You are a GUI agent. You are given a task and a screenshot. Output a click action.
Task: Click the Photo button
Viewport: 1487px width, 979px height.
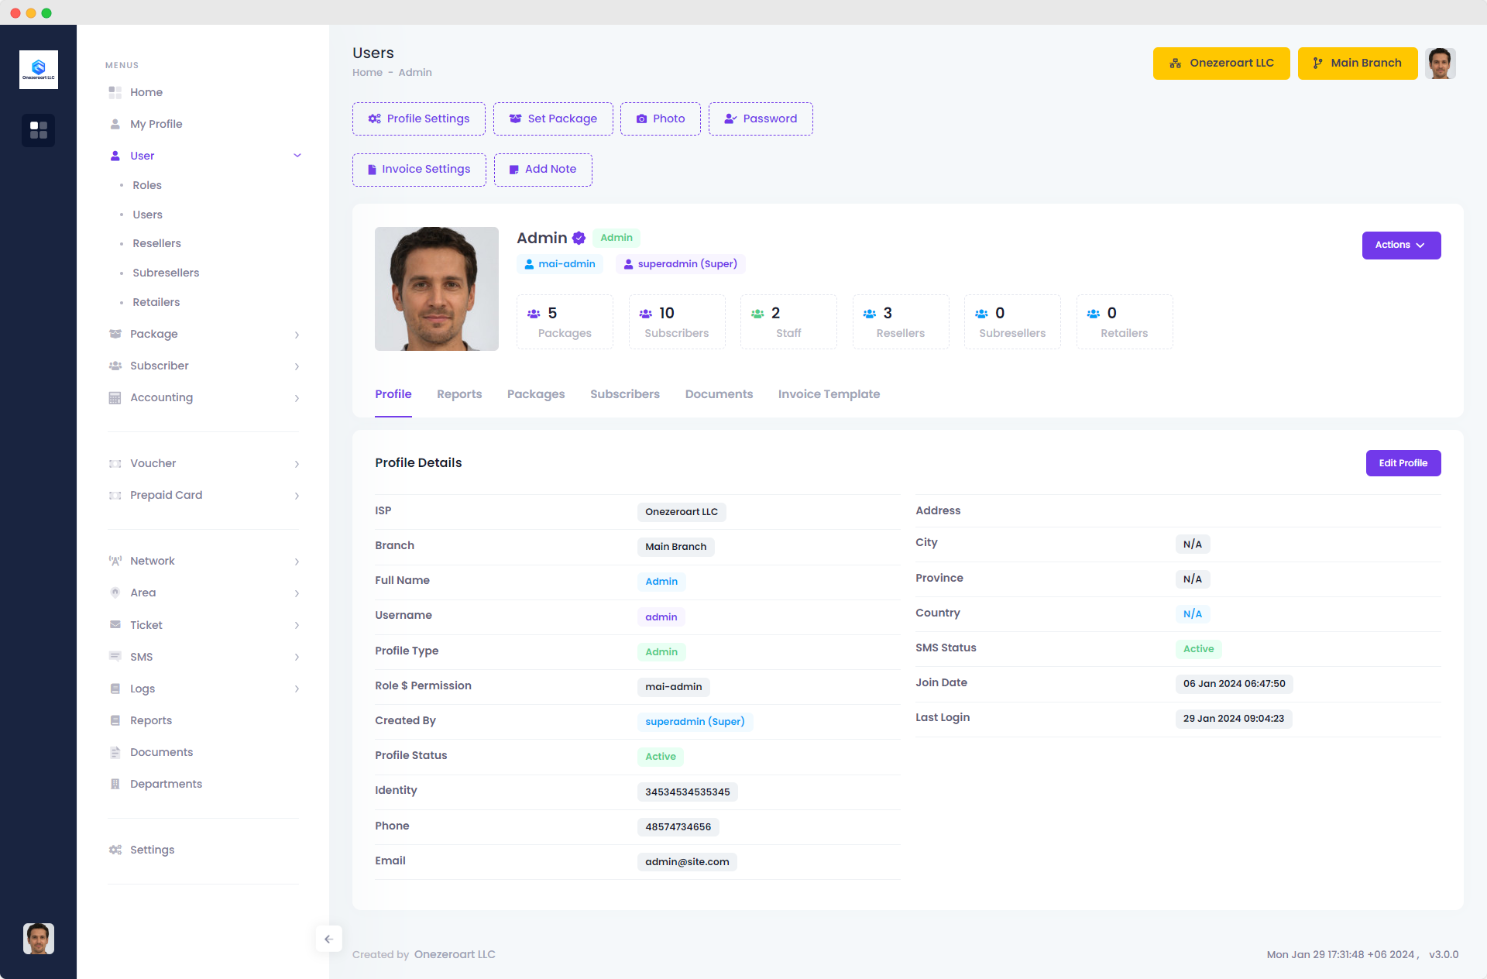coord(661,119)
